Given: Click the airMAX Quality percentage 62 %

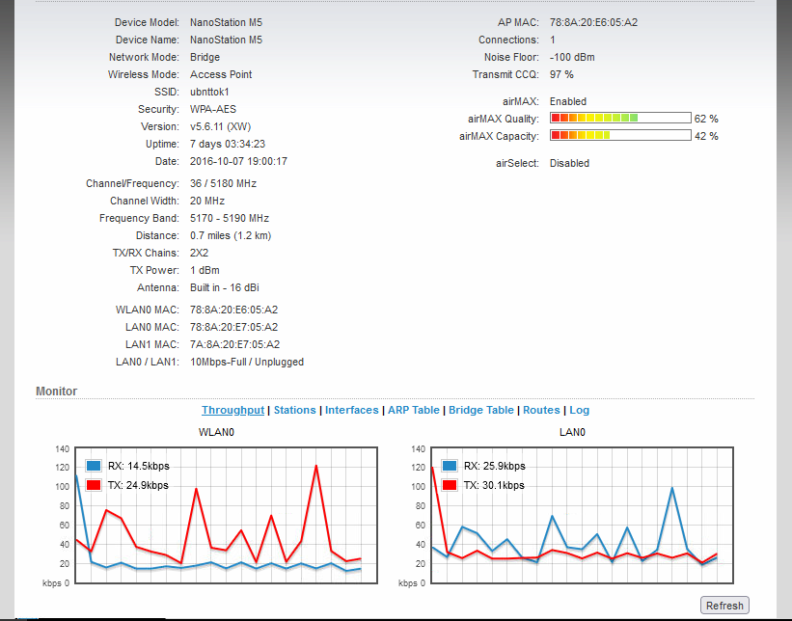Looking at the screenshot, I should pos(706,119).
